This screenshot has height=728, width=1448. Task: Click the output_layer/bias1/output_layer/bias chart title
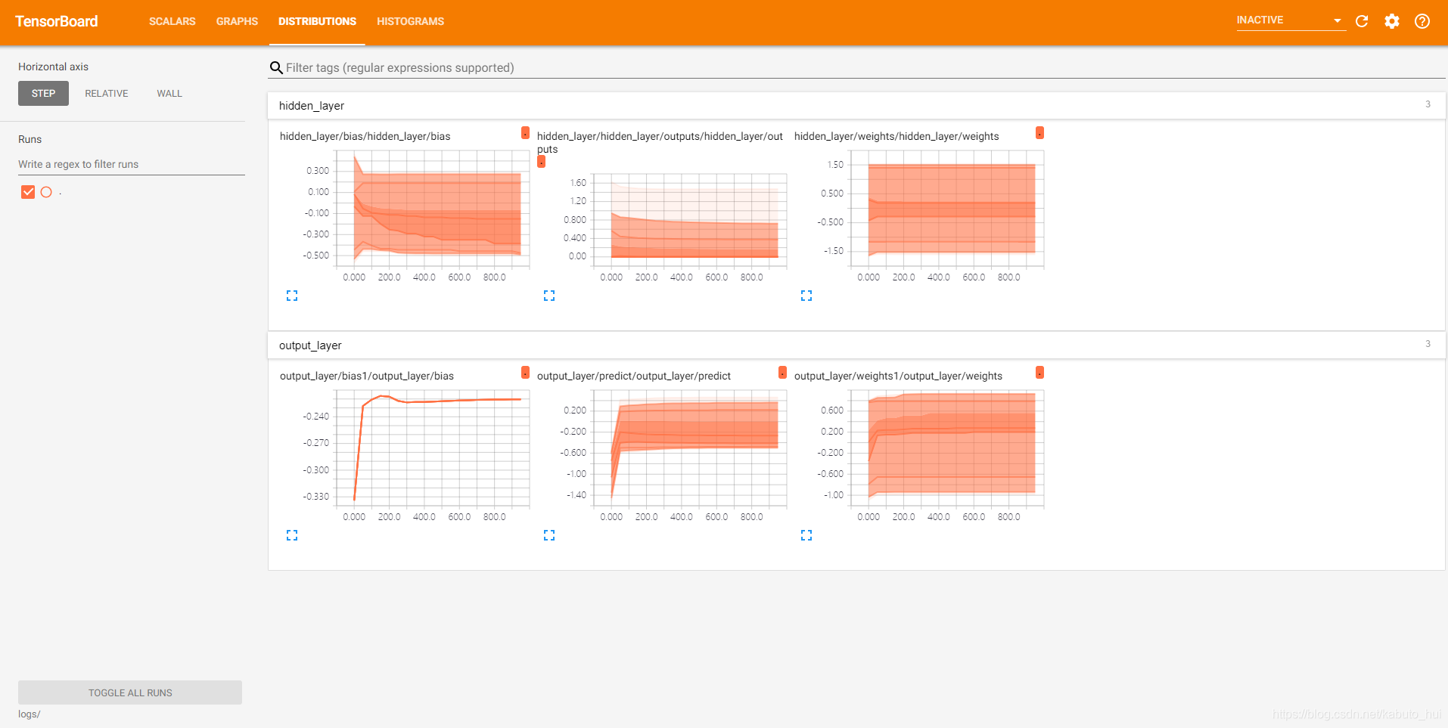tap(367, 376)
